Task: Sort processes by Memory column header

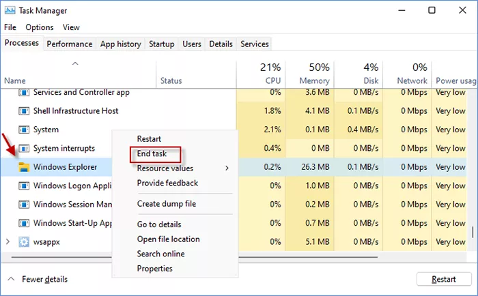Action: pos(310,74)
